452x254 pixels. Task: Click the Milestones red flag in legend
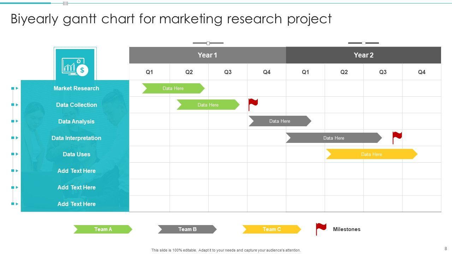321,229
